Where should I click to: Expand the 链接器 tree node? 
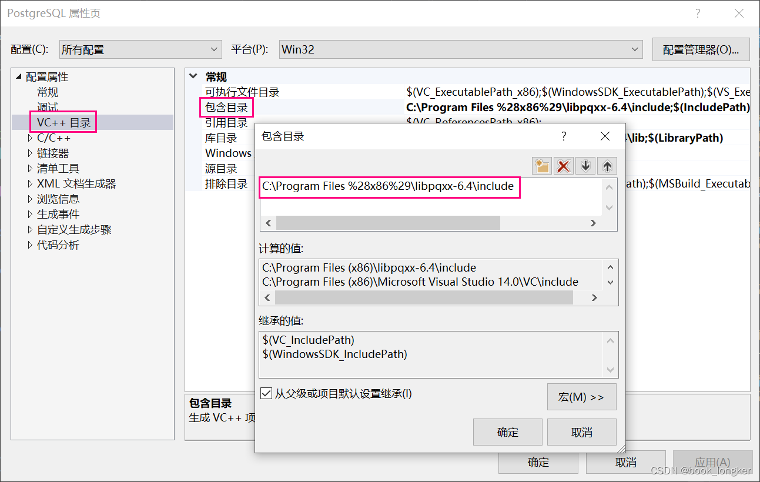pyautogui.click(x=31, y=153)
